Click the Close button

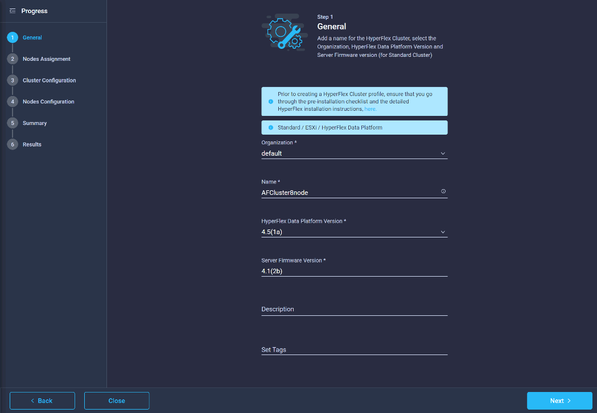[x=117, y=401]
